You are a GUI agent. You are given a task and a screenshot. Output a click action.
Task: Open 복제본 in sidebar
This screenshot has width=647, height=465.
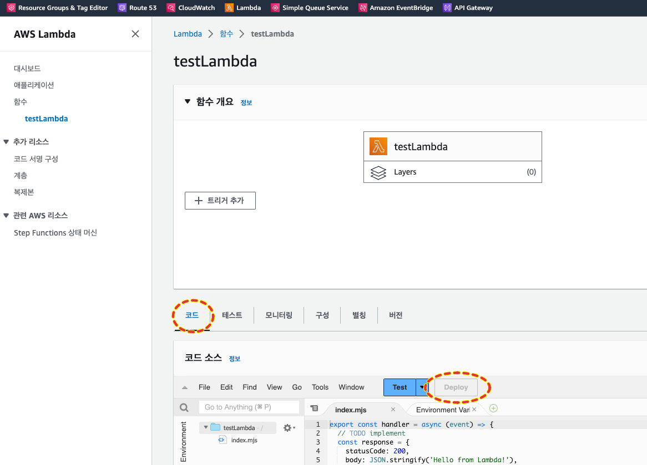click(x=24, y=192)
